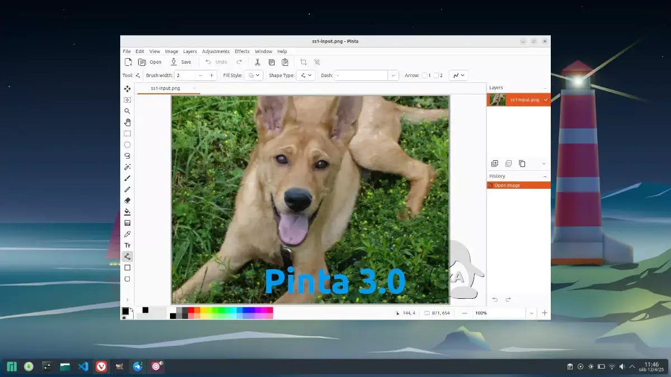This screenshot has width=671, height=377.
Task: Expand the toolbox overflow chevron
Action: pyautogui.click(x=127, y=300)
